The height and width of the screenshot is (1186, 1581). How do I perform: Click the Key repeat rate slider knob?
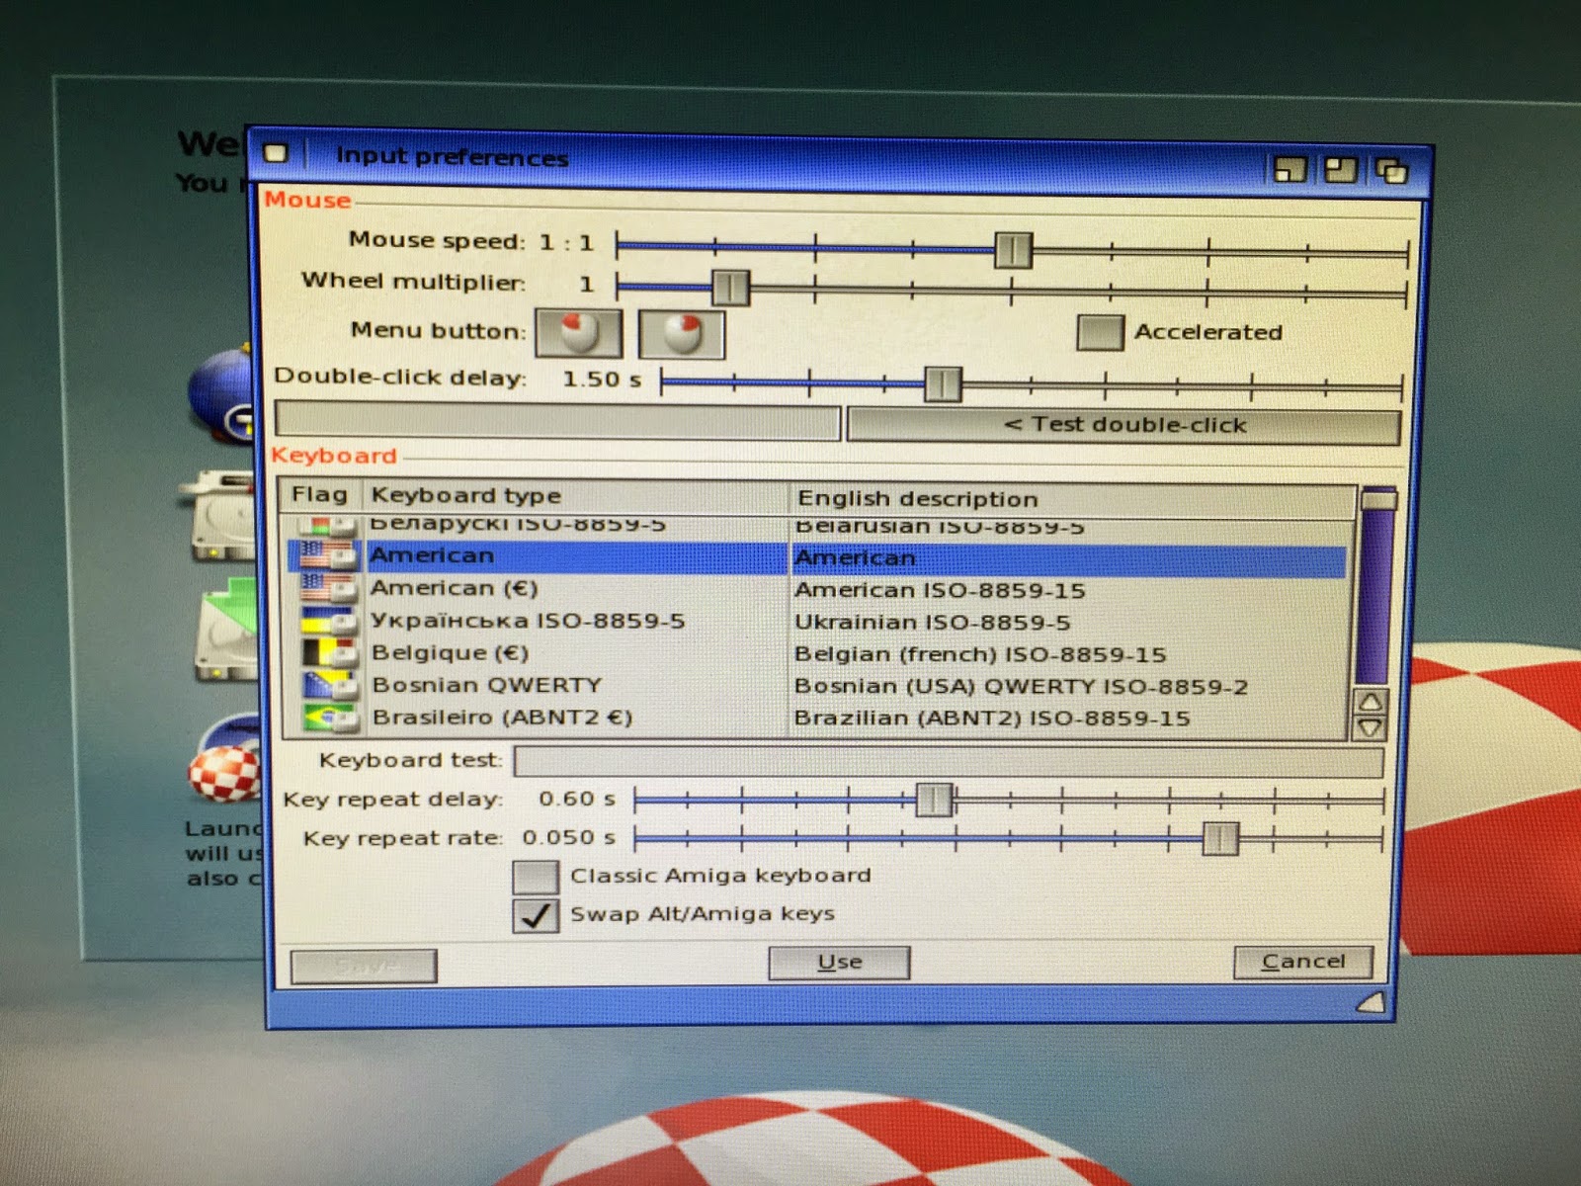coord(1220,839)
